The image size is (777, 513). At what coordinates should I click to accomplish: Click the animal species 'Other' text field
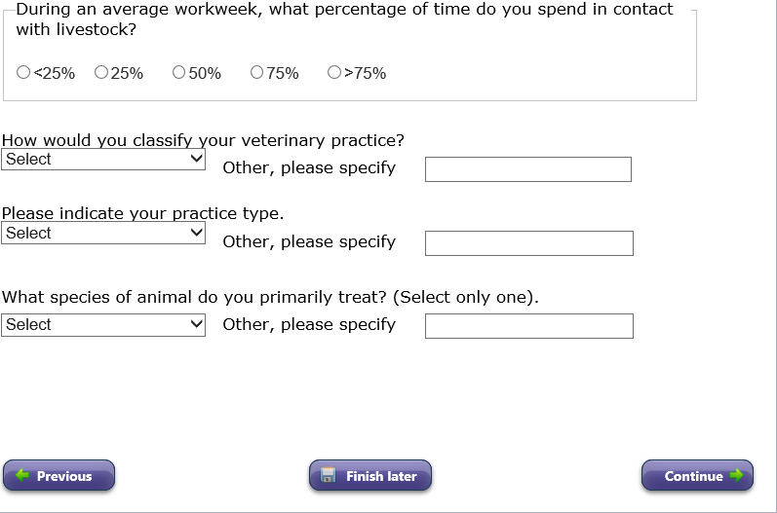[x=529, y=326]
